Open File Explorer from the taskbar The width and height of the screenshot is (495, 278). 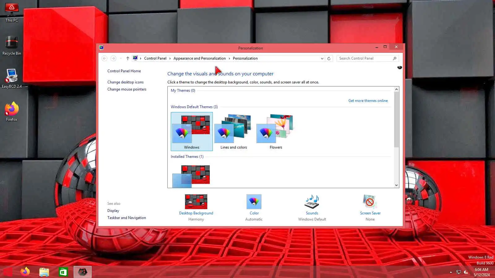tap(44, 272)
